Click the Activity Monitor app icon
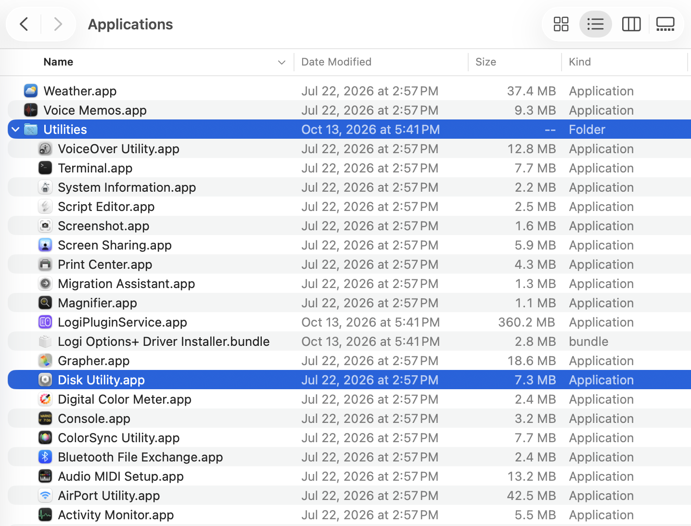This screenshot has height=526, width=691. point(45,514)
